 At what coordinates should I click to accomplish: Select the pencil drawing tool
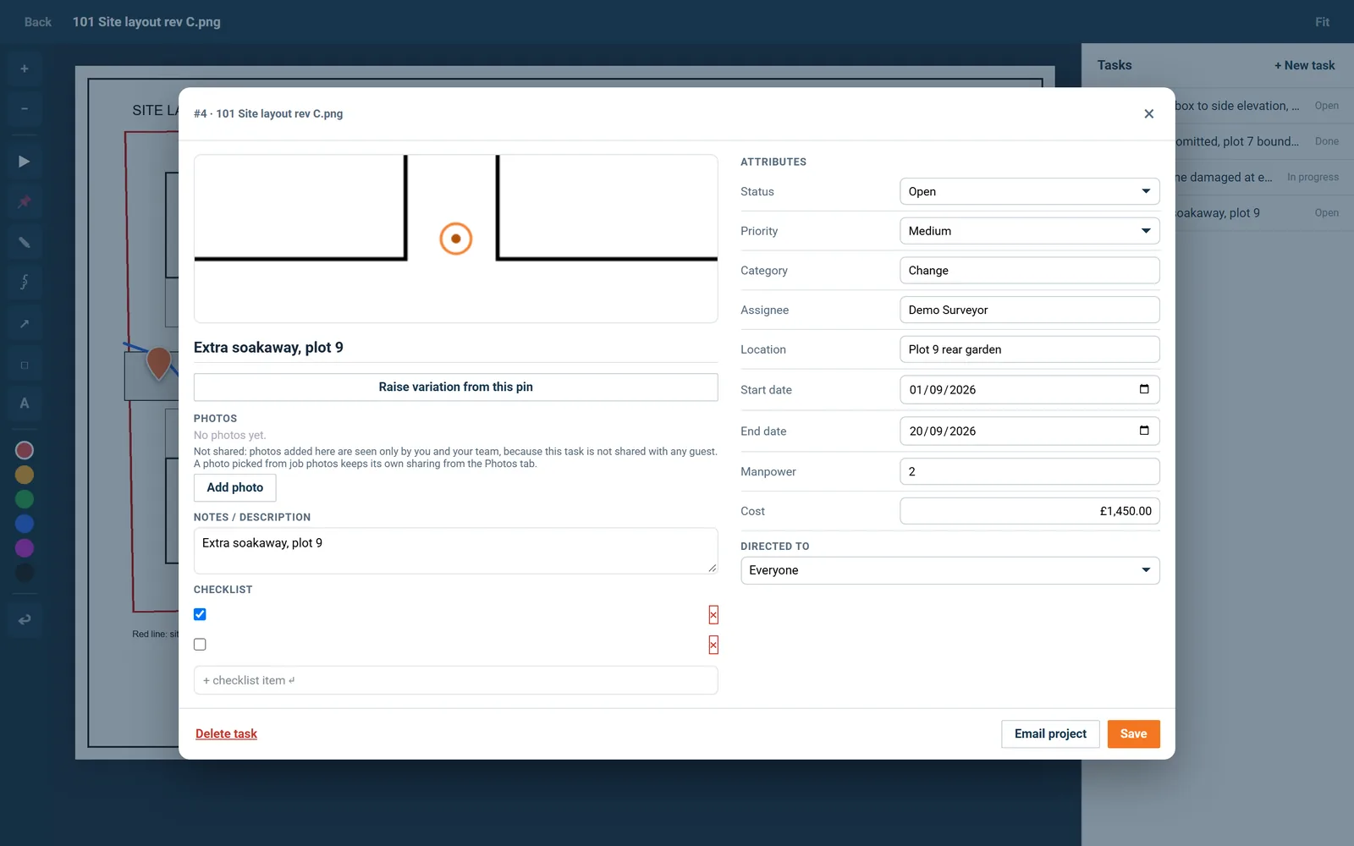pyautogui.click(x=25, y=242)
